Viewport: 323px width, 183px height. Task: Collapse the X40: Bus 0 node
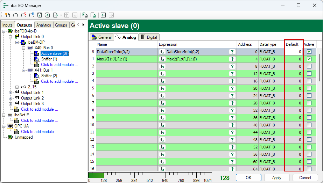coord(24,48)
